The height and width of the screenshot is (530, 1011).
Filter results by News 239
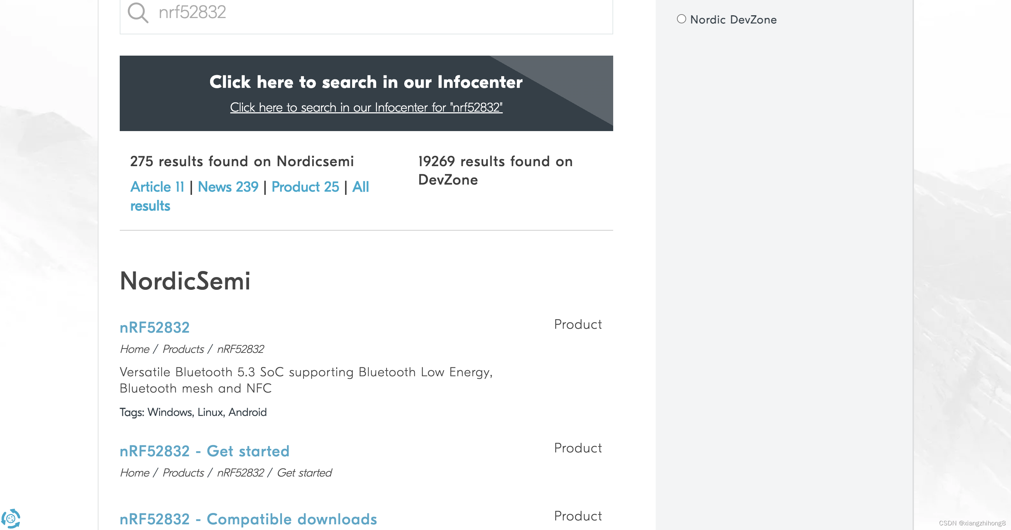click(x=228, y=187)
